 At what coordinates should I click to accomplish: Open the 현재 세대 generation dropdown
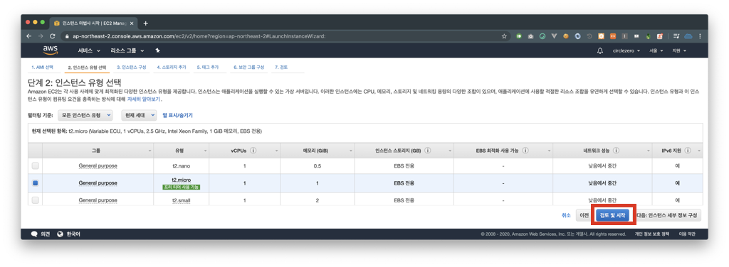click(140, 115)
